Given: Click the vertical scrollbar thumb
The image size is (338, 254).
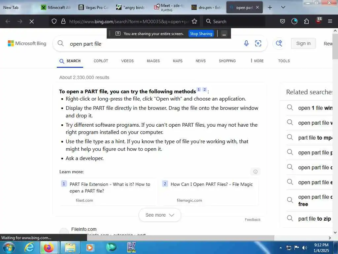Looking at the screenshot, I should 335,46.
